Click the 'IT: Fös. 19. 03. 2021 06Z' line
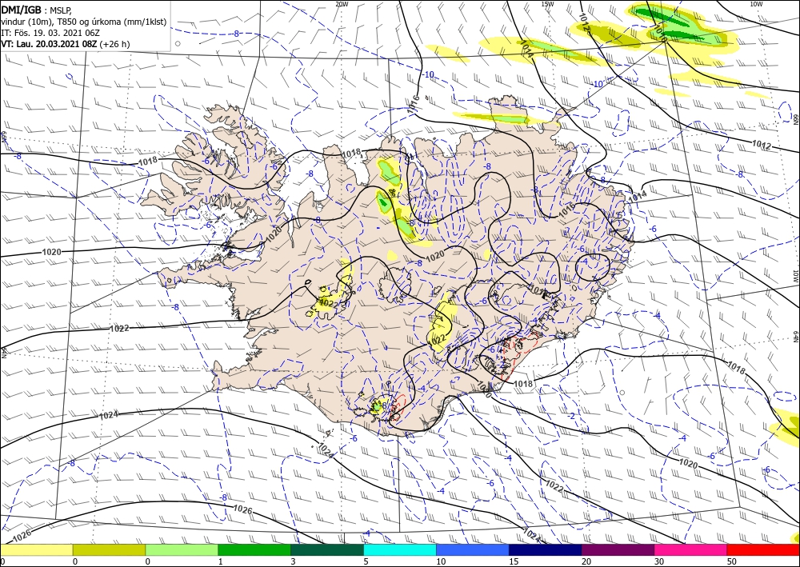Image resolution: width=800 pixels, height=567 pixels. coord(50,33)
